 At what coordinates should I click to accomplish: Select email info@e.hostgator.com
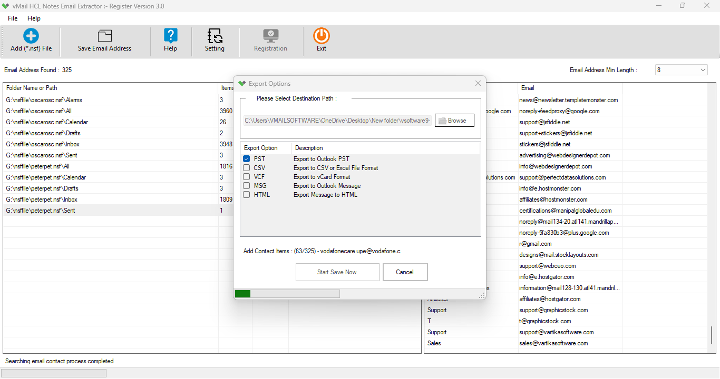click(547, 277)
